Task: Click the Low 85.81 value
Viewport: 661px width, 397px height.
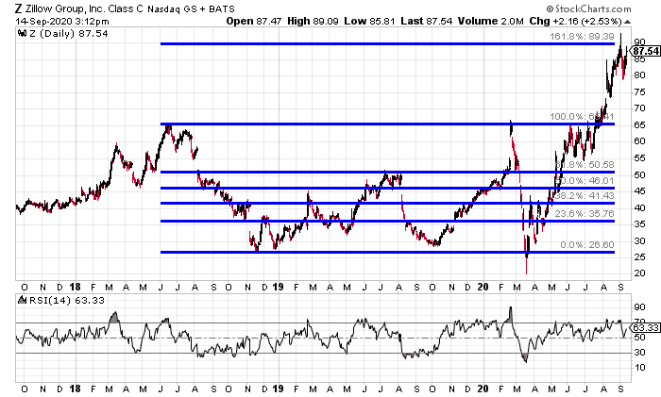Action: pyautogui.click(x=369, y=21)
